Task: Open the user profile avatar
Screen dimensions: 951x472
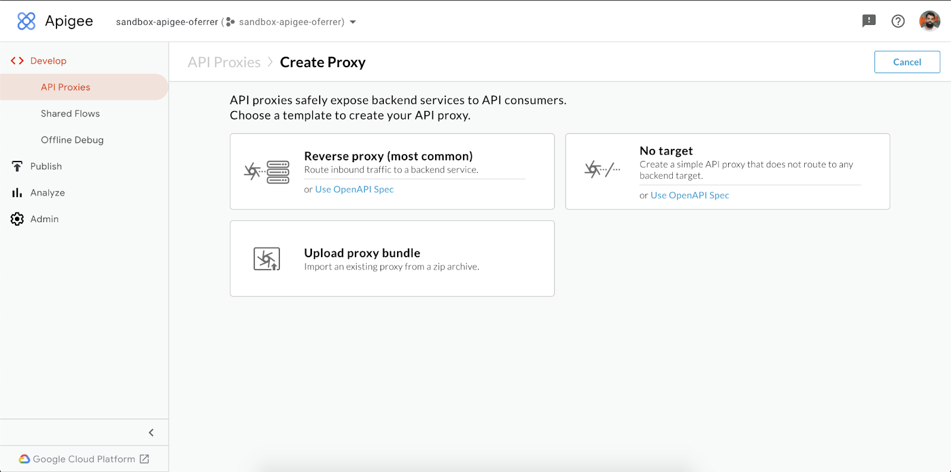Action: pyautogui.click(x=929, y=21)
